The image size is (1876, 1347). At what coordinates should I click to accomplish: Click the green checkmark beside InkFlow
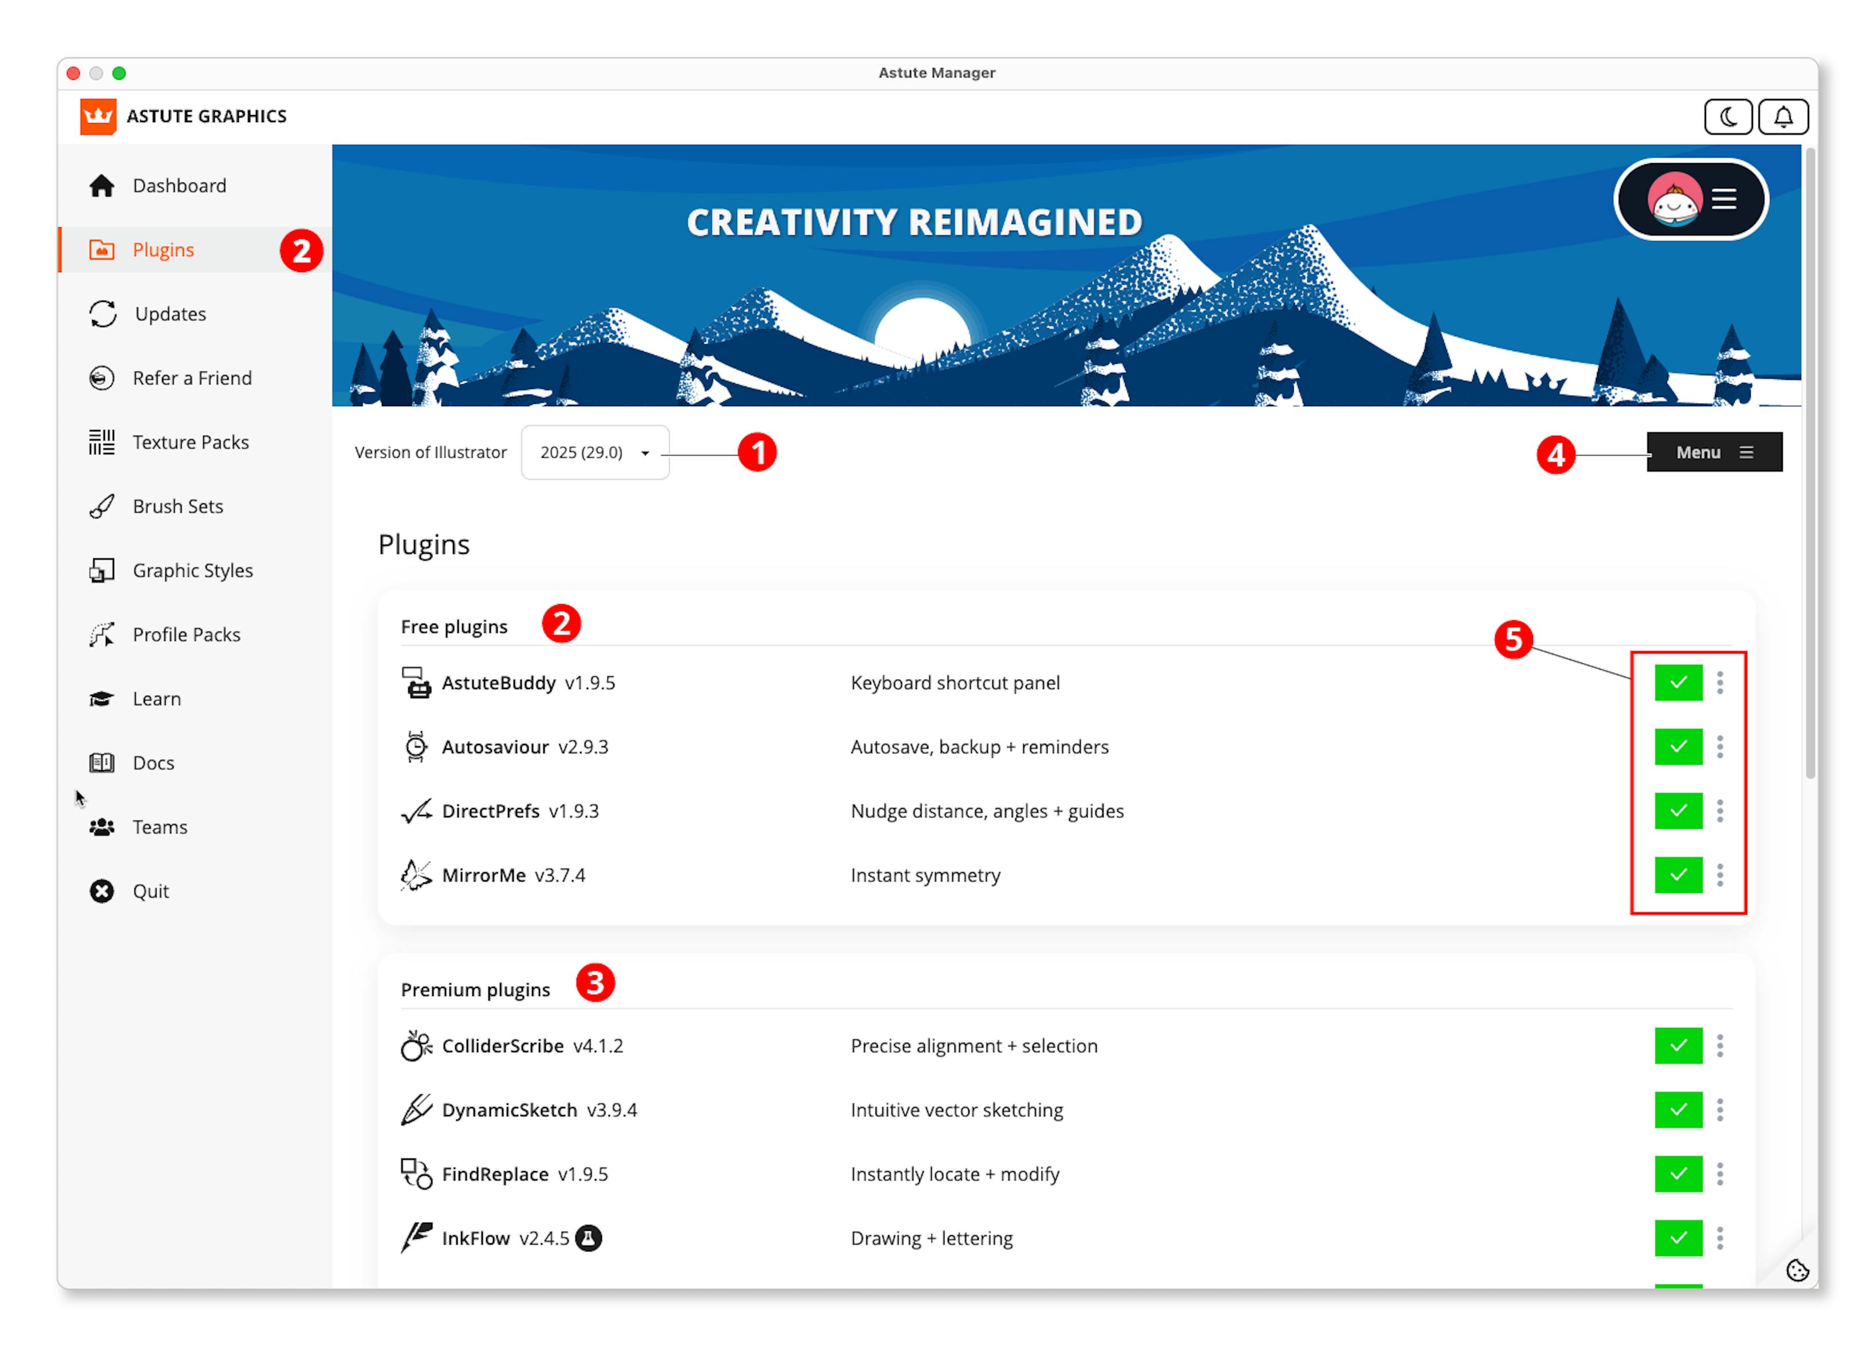(1677, 1238)
